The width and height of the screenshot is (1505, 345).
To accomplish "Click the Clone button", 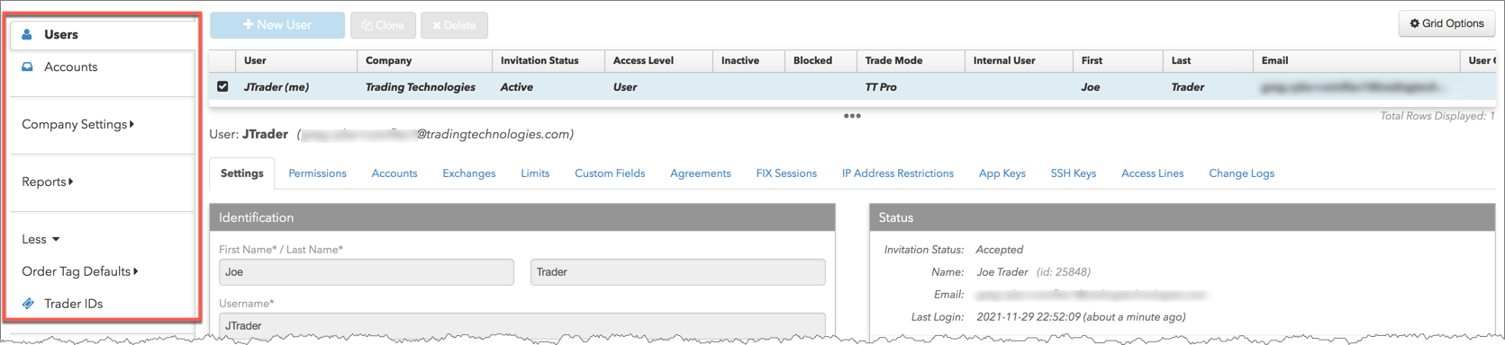I will pyautogui.click(x=383, y=25).
